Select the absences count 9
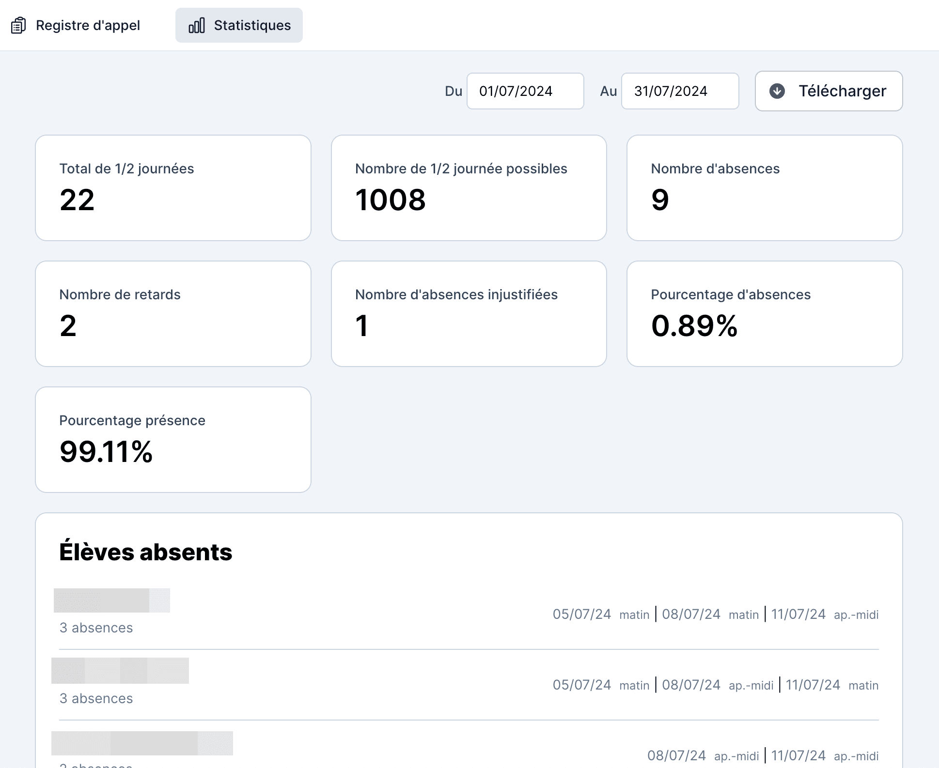 [660, 200]
